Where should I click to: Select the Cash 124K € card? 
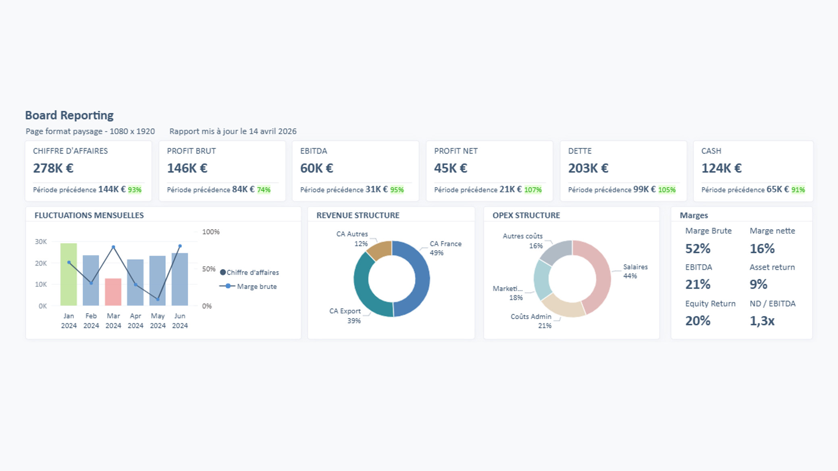753,171
